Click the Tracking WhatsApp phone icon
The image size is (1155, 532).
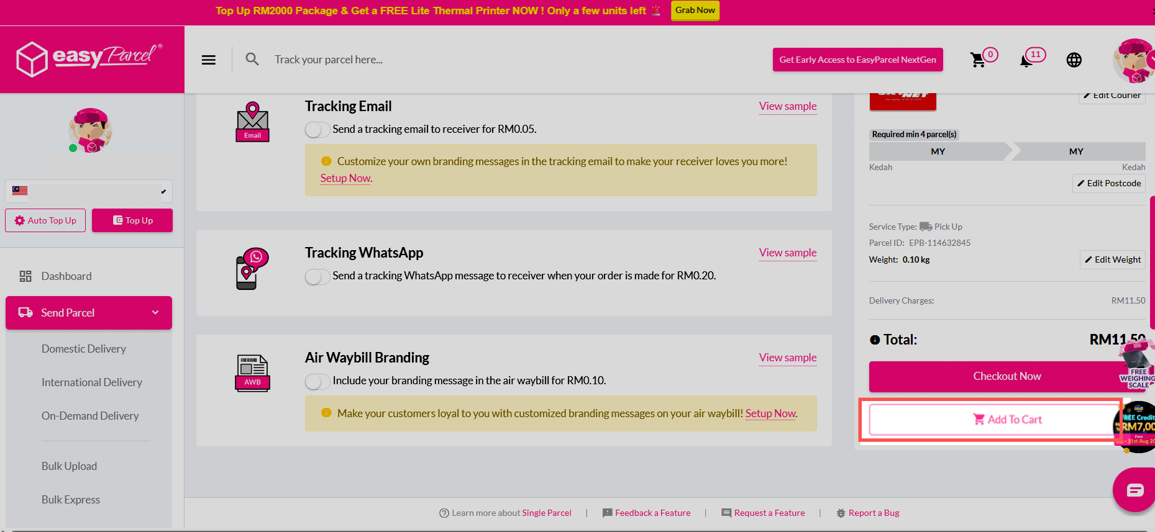click(252, 268)
